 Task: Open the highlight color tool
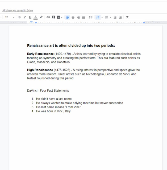[x=41, y=17]
